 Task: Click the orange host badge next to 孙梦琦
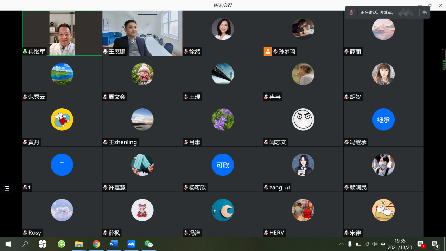pos(268,52)
